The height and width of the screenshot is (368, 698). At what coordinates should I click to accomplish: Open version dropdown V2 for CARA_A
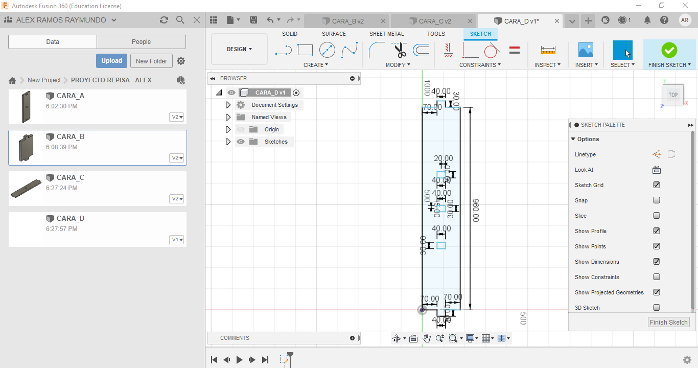point(177,117)
